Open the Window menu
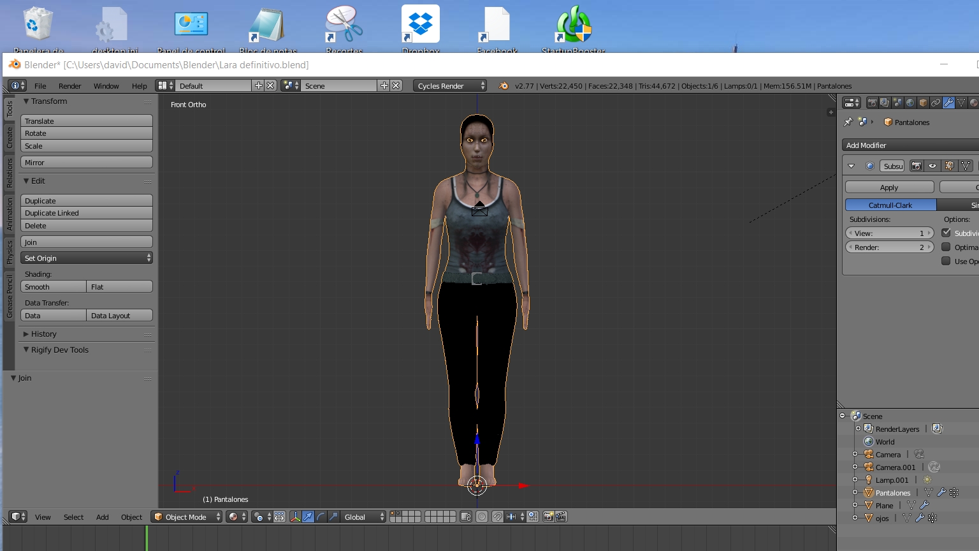Screen dimensions: 979x551 [106, 85]
